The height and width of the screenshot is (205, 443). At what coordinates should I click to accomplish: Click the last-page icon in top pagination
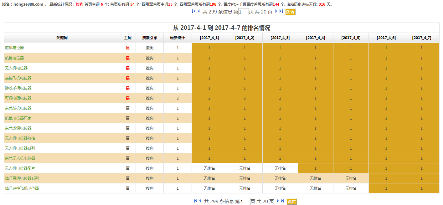click(x=281, y=11)
